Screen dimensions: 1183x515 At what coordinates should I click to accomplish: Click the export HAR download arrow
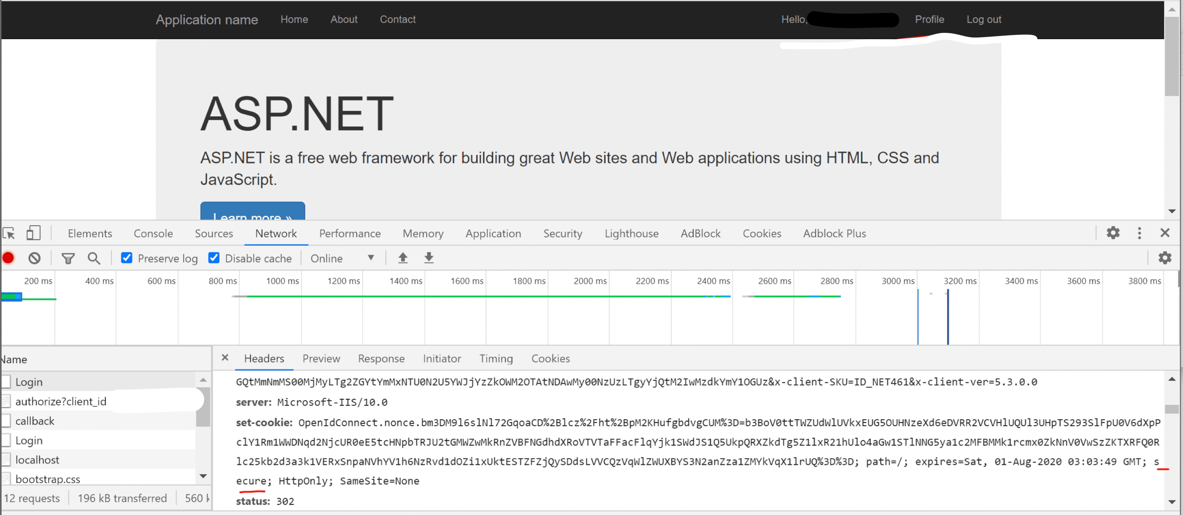[x=428, y=258]
